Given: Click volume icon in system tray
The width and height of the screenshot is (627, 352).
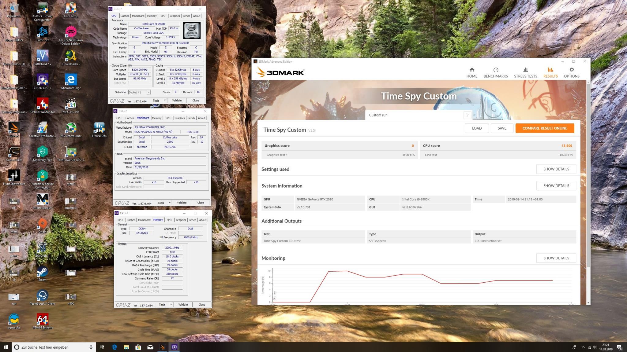Looking at the screenshot, I should click(595, 347).
